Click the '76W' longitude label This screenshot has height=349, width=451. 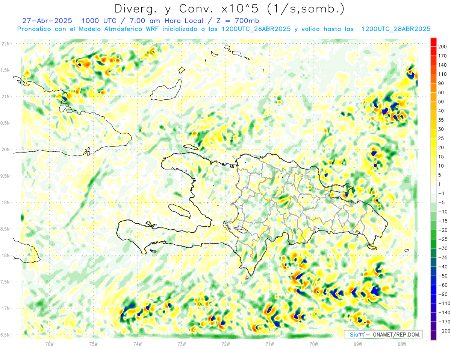49,343
